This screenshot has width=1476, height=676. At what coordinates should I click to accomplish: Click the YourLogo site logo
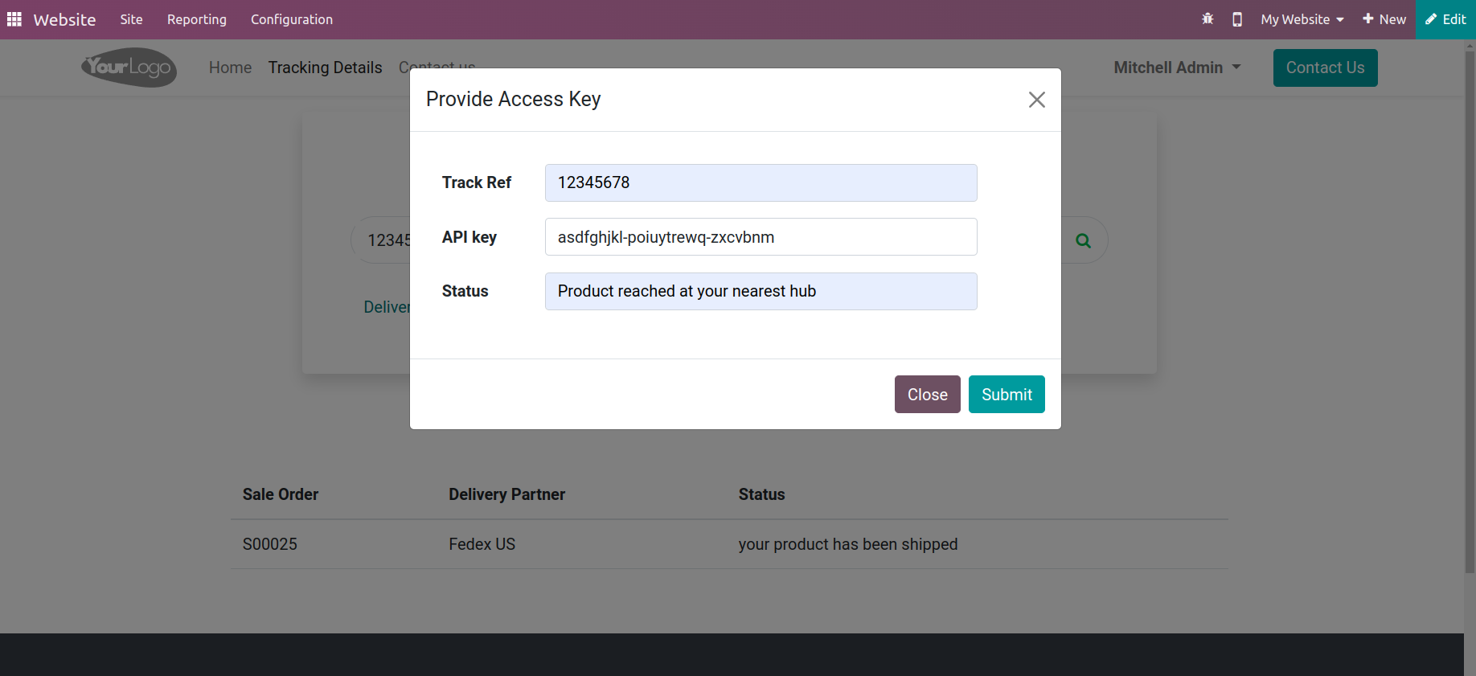coord(129,68)
